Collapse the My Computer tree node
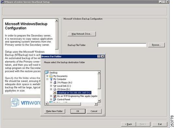The height and width of the screenshot is (128, 174). coord(47,79)
